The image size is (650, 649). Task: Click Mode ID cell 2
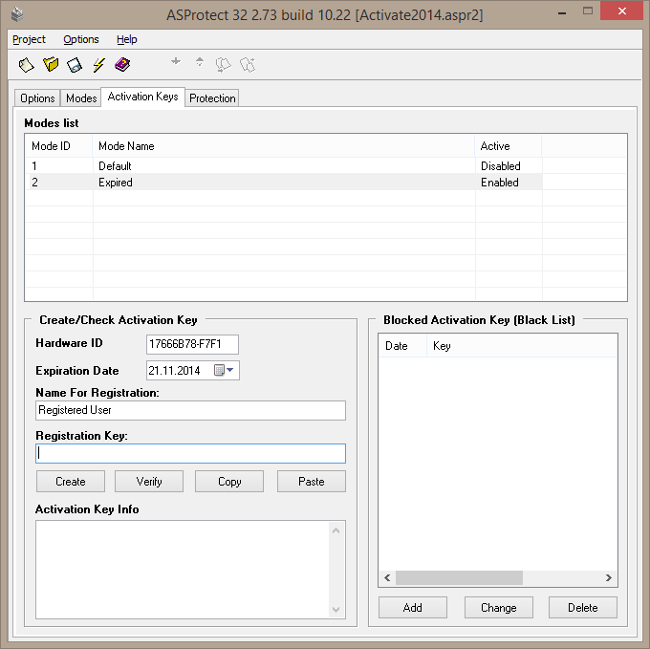tap(34, 183)
